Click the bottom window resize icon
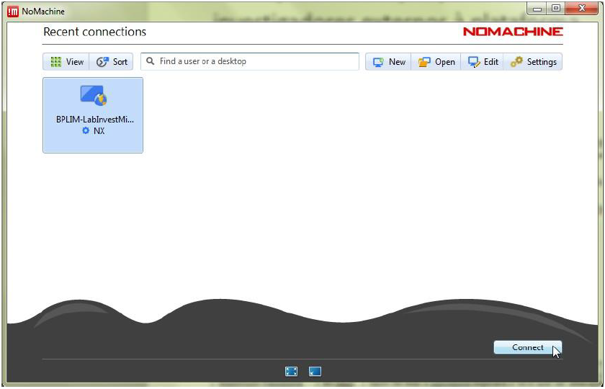Viewport: 605px width, 389px height. (x=315, y=372)
